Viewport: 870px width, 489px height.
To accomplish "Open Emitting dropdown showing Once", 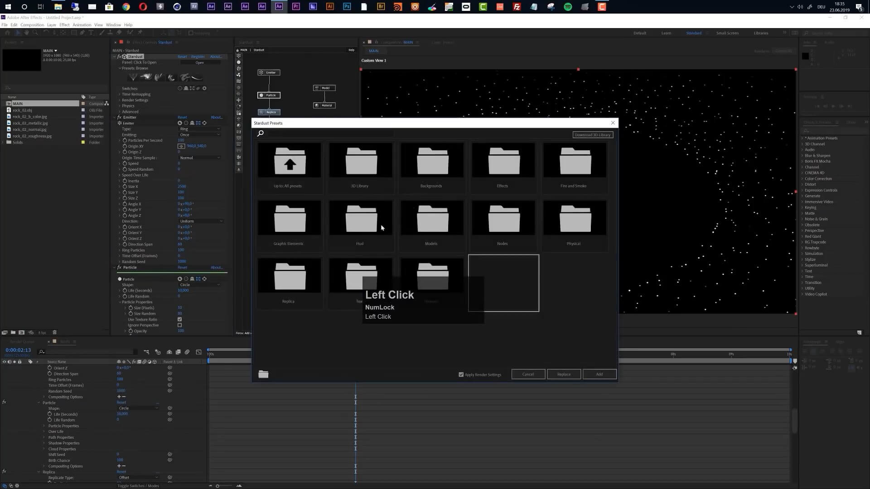I will (199, 135).
